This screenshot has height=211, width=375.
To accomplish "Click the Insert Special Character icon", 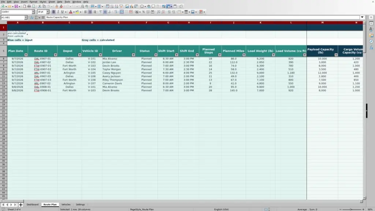I will pos(142,6).
